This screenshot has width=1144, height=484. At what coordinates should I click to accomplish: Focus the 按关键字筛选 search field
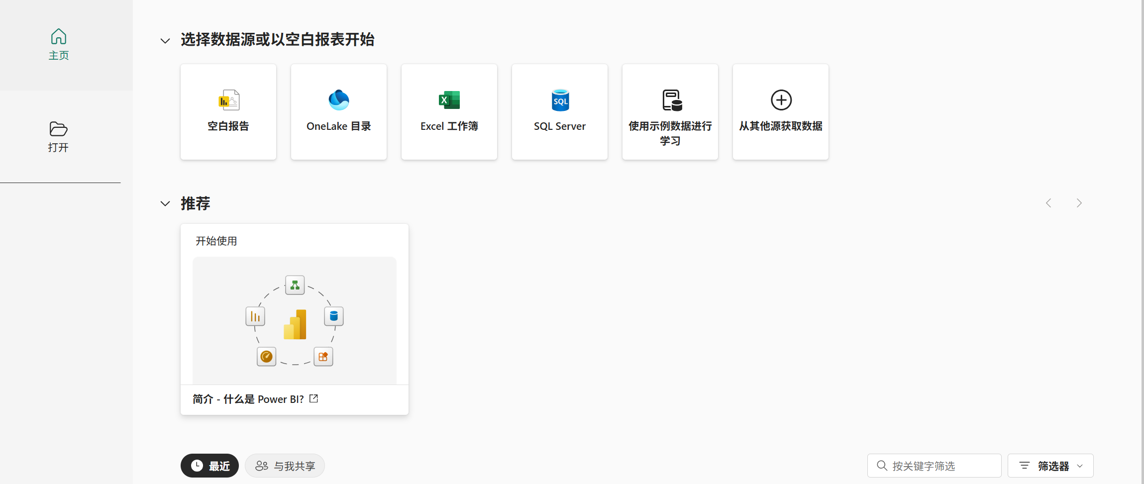934,466
